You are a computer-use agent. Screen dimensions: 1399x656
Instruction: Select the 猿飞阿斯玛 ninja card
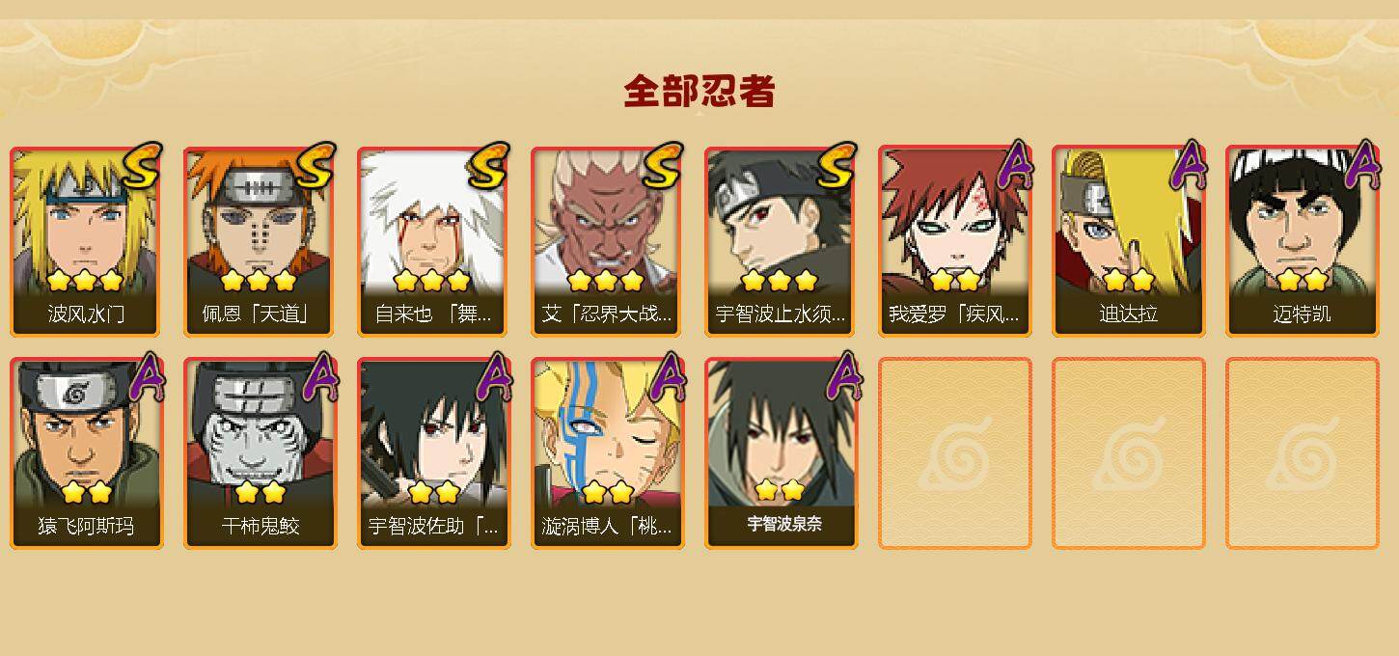pos(87,453)
